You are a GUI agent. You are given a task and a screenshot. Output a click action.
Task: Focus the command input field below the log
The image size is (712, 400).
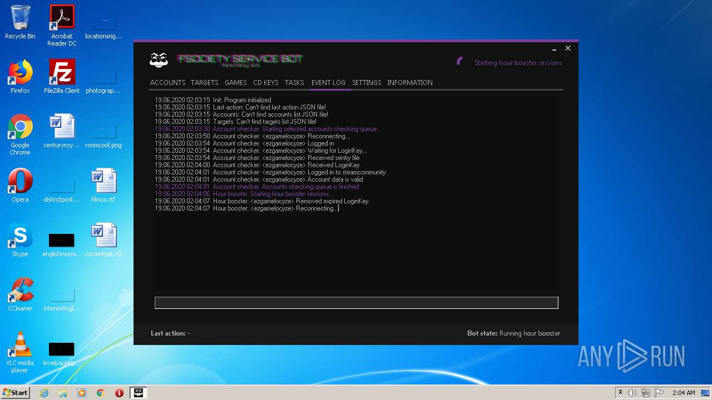click(356, 303)
